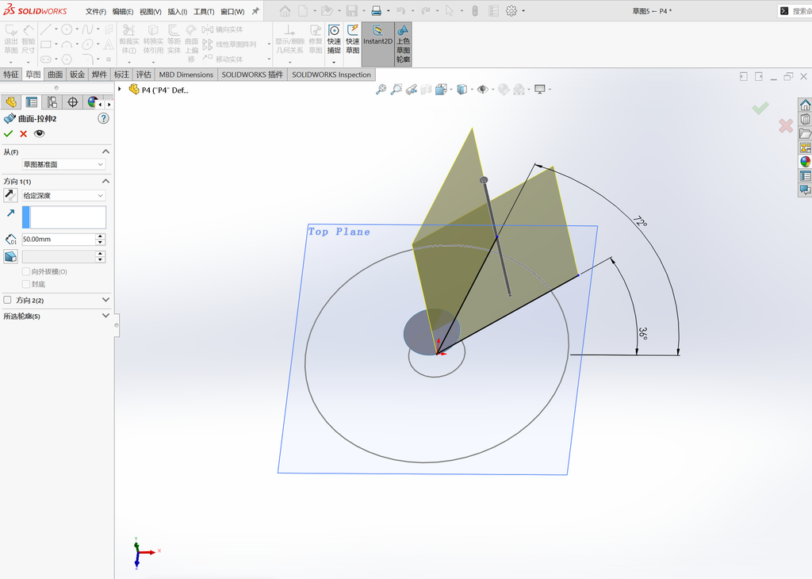Open DimXpertManager crosshair tab
This screenshot has width=812, height=579.
coord(72,102)
